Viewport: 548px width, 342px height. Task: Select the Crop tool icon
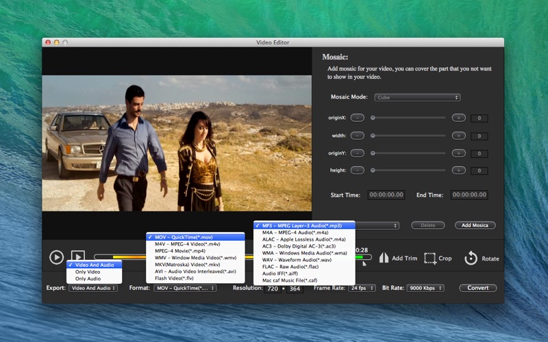click(x=430, y=259)
